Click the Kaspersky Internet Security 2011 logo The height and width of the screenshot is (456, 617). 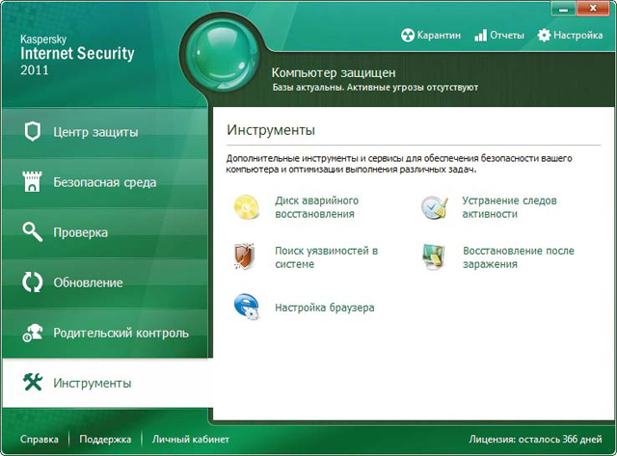(x=77, y=55)
